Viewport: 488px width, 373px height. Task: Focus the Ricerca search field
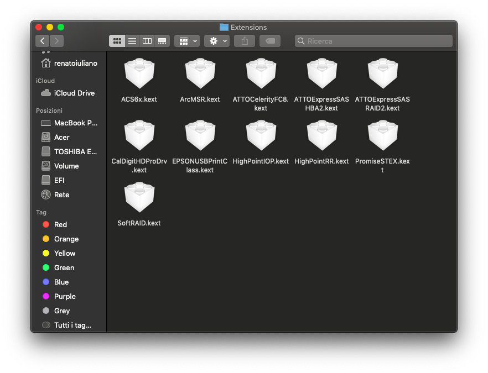(373, 41)
